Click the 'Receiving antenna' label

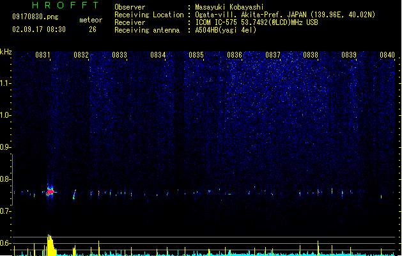[147, 30]
